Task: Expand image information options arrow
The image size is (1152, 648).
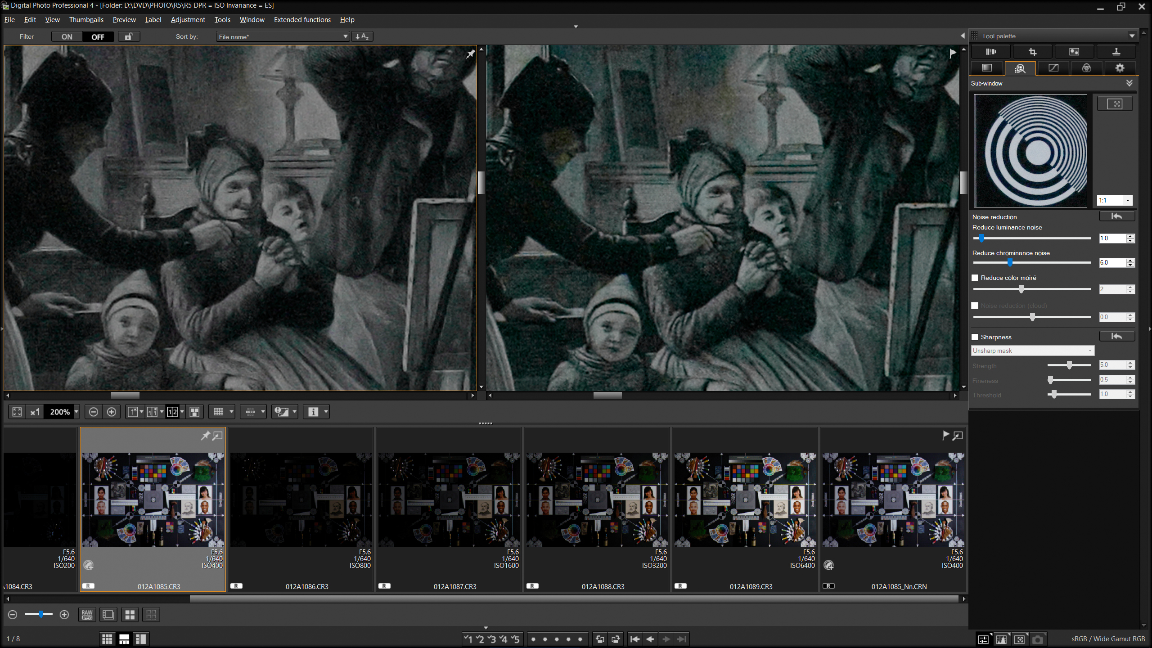Action: 326,412
